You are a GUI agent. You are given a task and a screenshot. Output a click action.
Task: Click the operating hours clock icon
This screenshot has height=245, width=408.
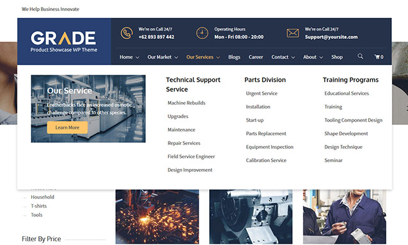[202, 33]
